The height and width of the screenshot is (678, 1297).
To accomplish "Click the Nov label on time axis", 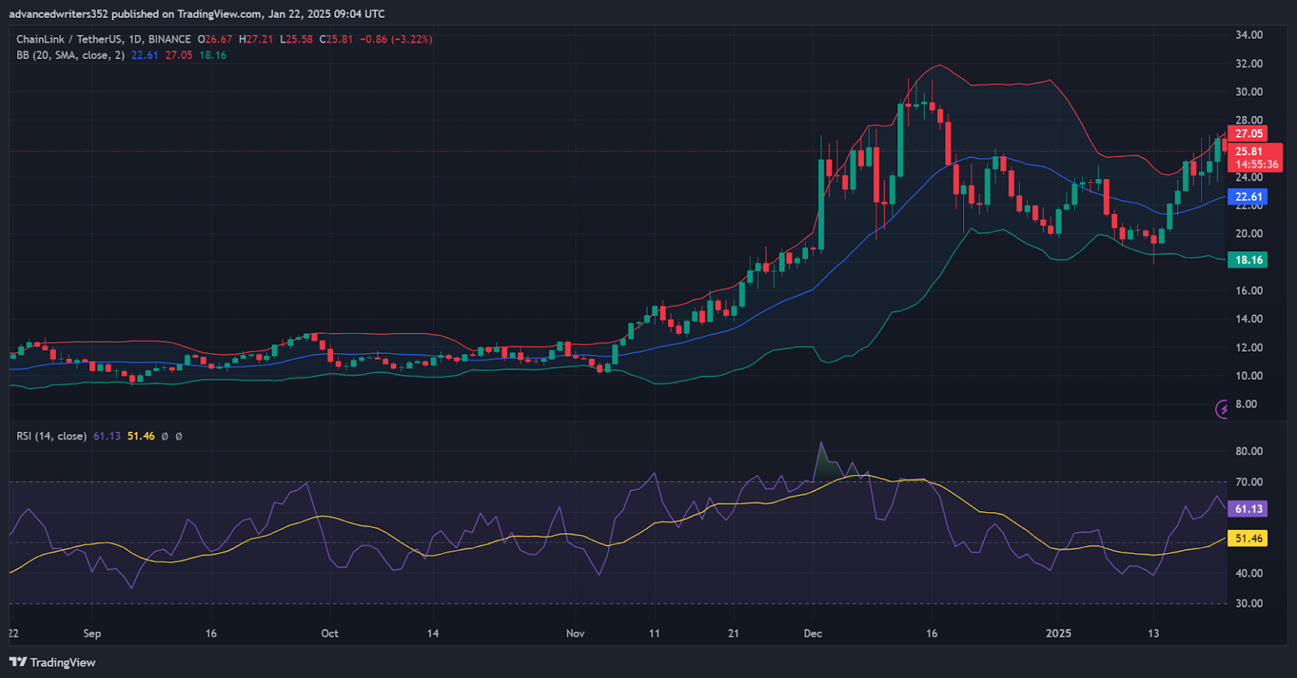I will 576,633.
